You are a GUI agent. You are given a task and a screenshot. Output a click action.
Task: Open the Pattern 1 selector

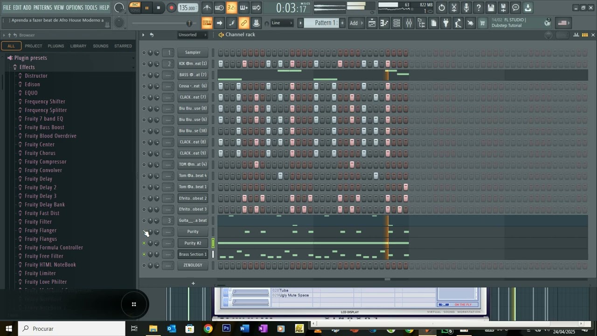click(x=322, y=23)
